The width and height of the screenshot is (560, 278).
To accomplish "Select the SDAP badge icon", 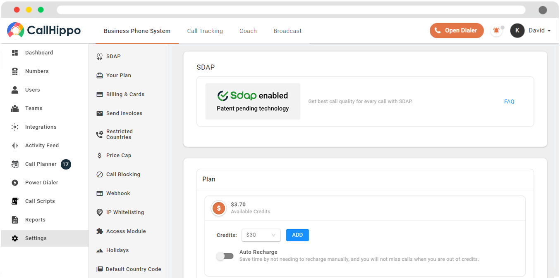I will point(100,57).
